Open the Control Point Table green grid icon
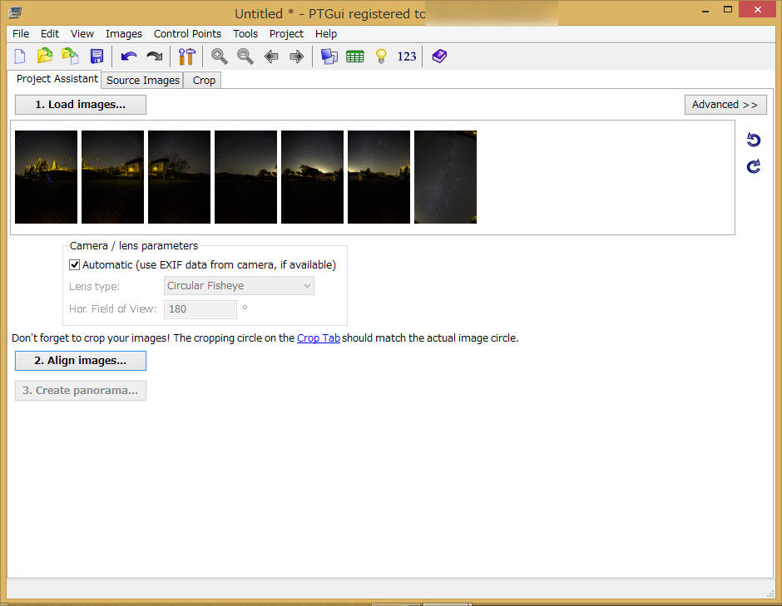782x606 pixels. [355, 57]
